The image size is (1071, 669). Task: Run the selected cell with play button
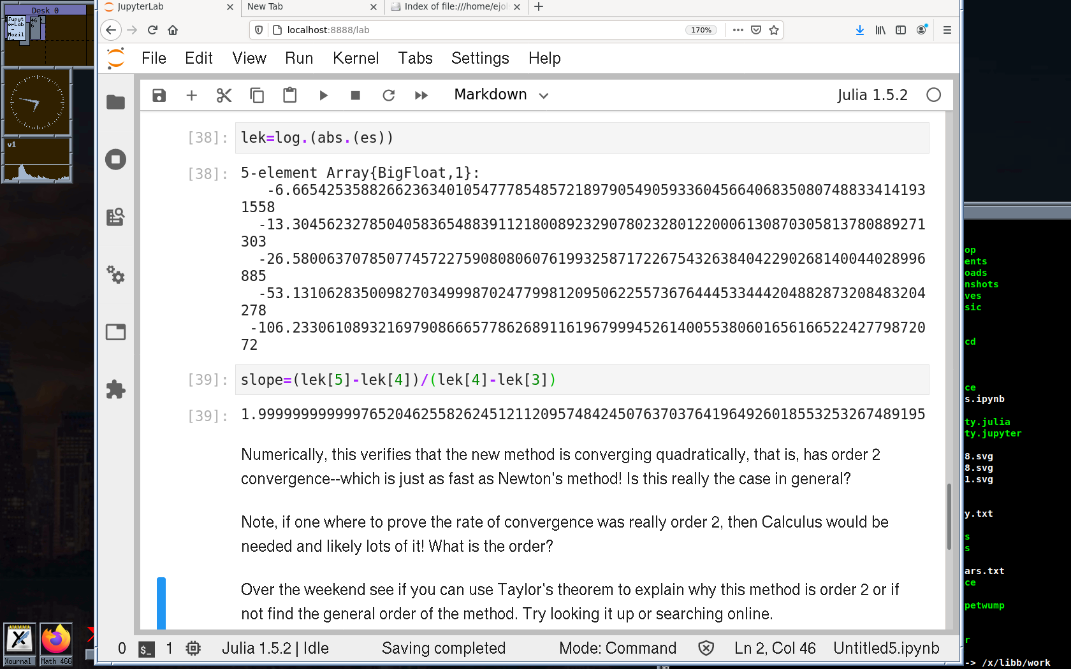pyautogui.click(x=323, y=96)
